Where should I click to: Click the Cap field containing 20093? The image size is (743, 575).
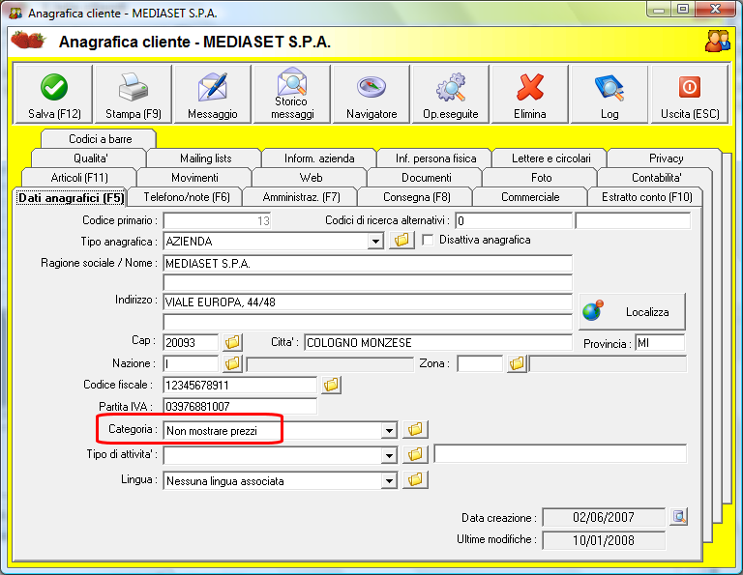[191, 342]
